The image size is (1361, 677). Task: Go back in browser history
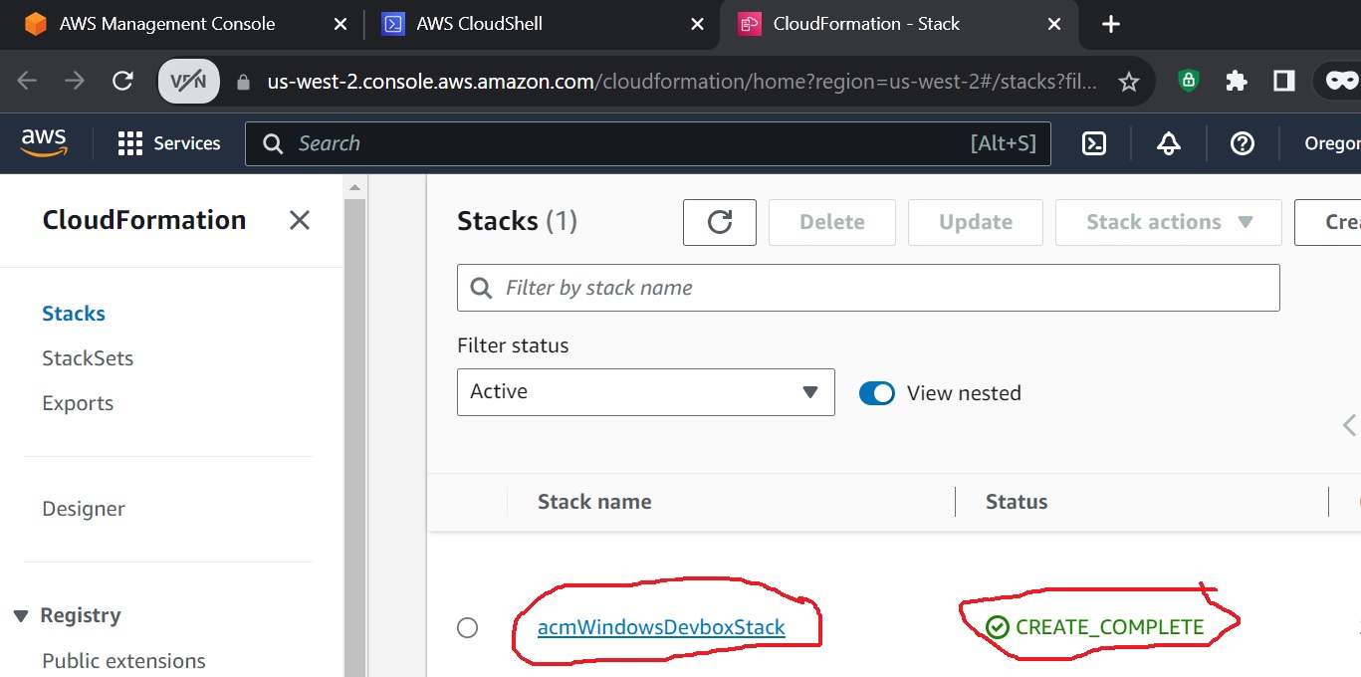coord(27,81)
